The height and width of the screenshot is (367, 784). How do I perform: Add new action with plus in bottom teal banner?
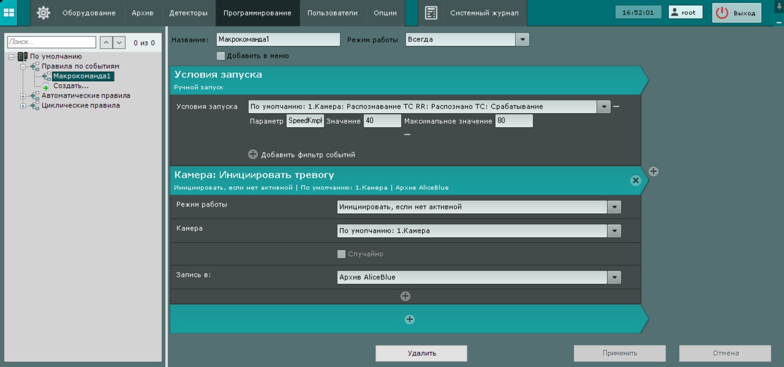(x=410, y=319)
